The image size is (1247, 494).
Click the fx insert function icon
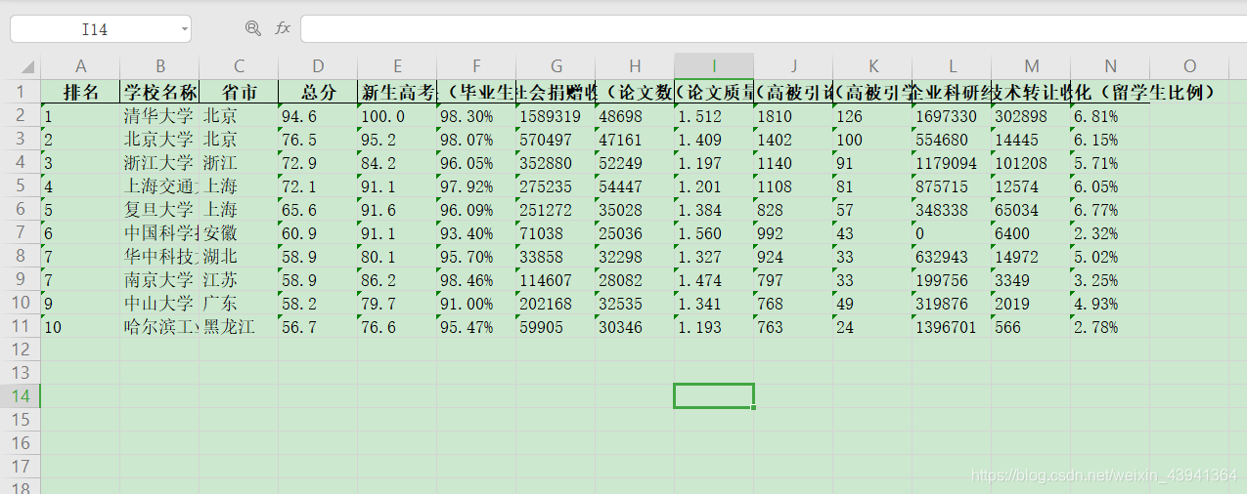[x=283, y=28]
